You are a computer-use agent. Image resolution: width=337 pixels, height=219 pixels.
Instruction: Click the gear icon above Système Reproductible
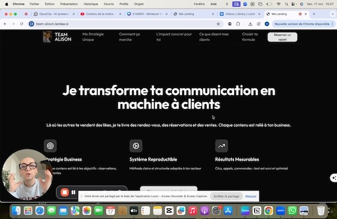pyautogui.click(x=136, y=145)
